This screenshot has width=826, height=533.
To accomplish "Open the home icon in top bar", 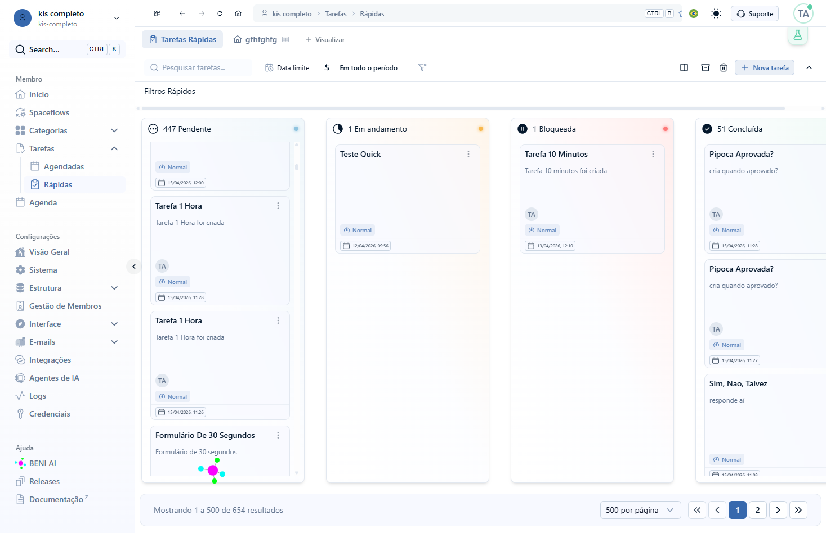I will pyautogui.click(x=238, y=13).
